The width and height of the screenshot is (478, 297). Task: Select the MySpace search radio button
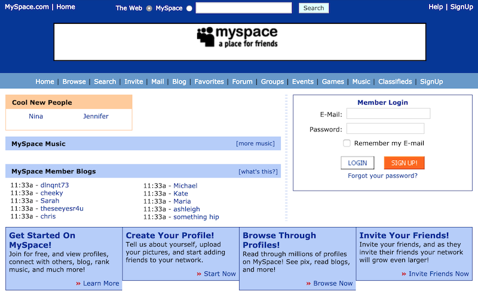click(189, 8)
